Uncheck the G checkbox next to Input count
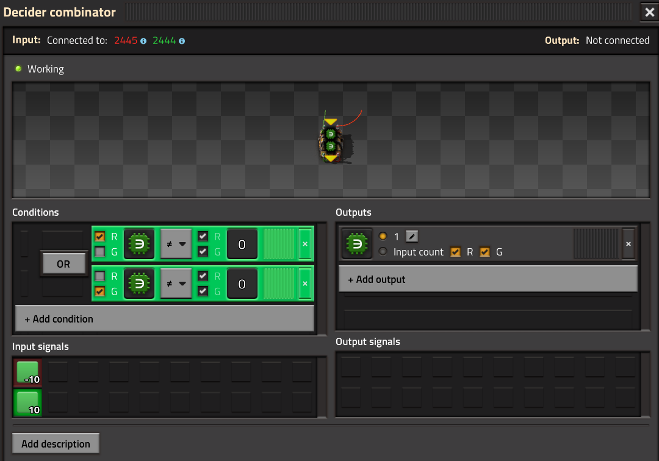The height and width of the screenshot is (461, 659). point(485,252)
